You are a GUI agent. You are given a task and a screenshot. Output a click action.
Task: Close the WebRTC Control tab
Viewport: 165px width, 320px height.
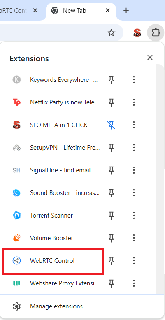[35, 10]
